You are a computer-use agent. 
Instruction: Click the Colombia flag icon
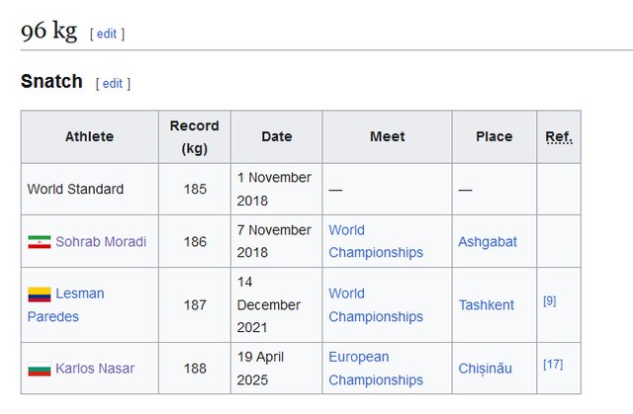pyautogui.click(x=39, y=294)
